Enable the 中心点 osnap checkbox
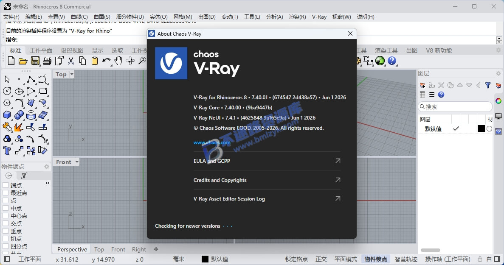This screenshot has height=265, width=504. pyautogui.click(x=6, y=215)
